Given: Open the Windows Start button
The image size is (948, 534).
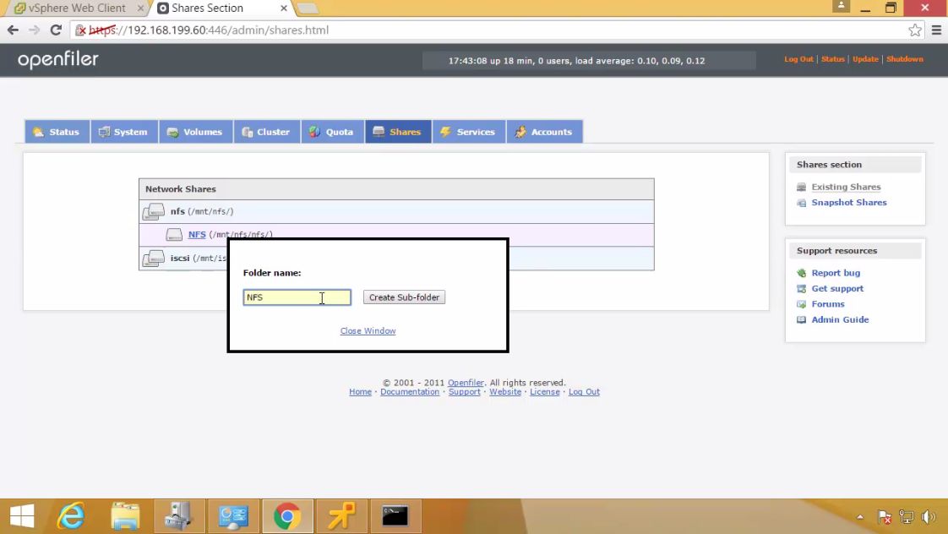Looking at the screenshot, I should 22,516.
